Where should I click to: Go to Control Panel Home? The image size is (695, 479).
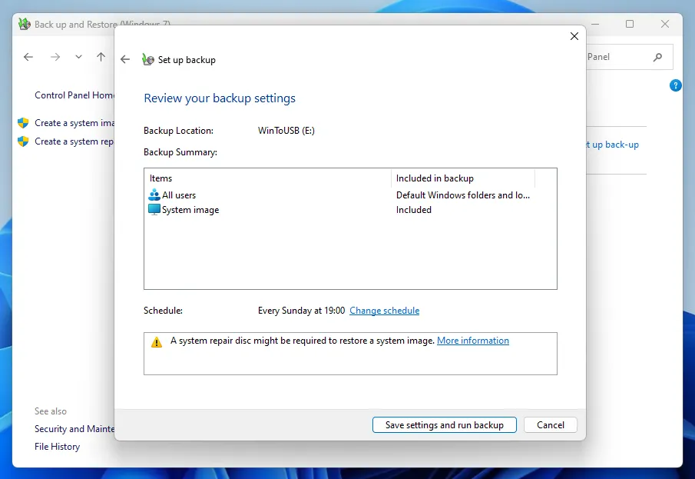(x=74, y=95)
